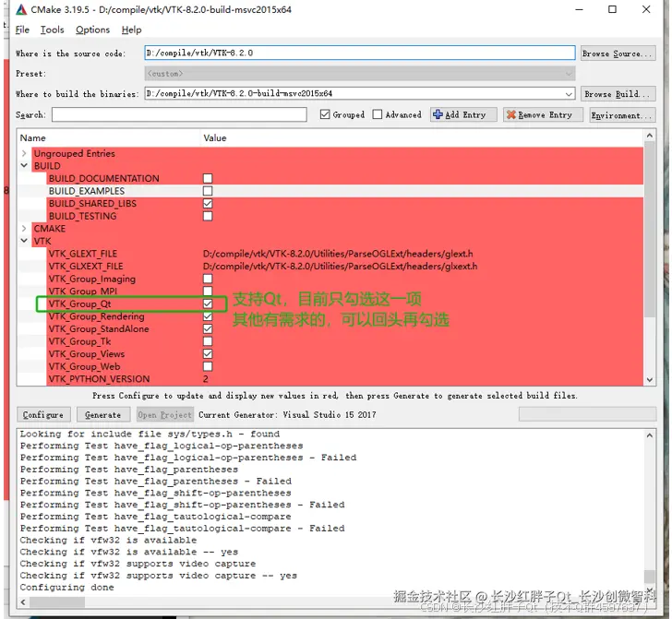Image resolution: width=672 pixels, height=619 pixels.
Task: Open the Help menu
Action: coord(131,30)
